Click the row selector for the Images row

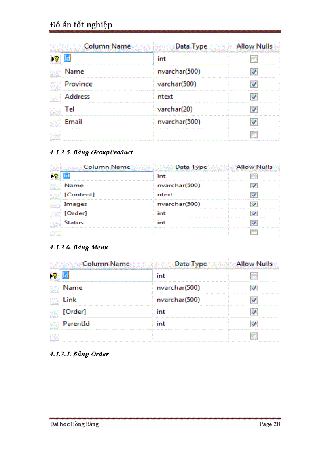[55, 204]
